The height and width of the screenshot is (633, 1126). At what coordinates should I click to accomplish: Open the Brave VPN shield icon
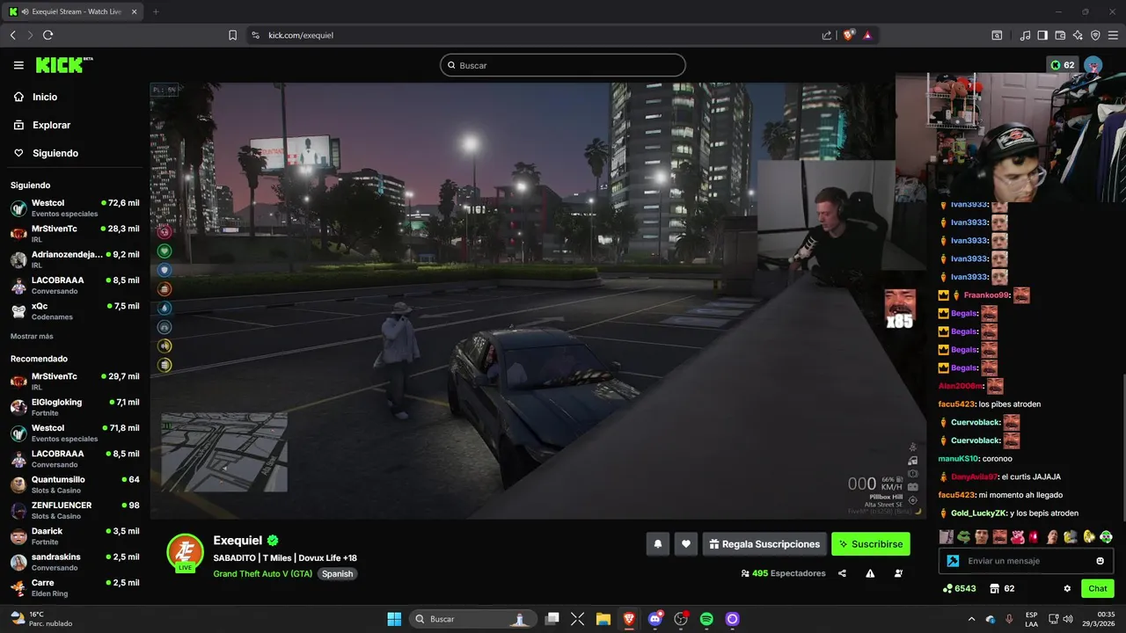(x=1095, y=35)
